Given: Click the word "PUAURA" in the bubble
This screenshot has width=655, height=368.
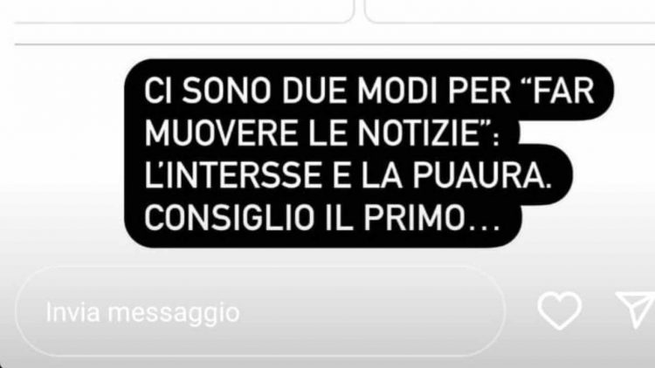Looking at the screenshot, I should pos(479,175).
